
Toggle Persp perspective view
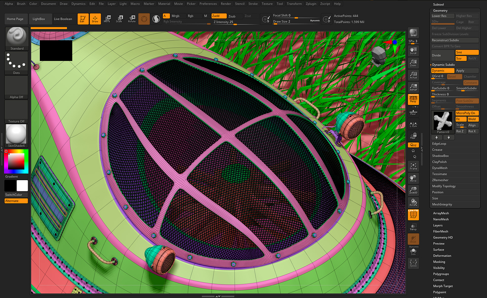point(413,100)
